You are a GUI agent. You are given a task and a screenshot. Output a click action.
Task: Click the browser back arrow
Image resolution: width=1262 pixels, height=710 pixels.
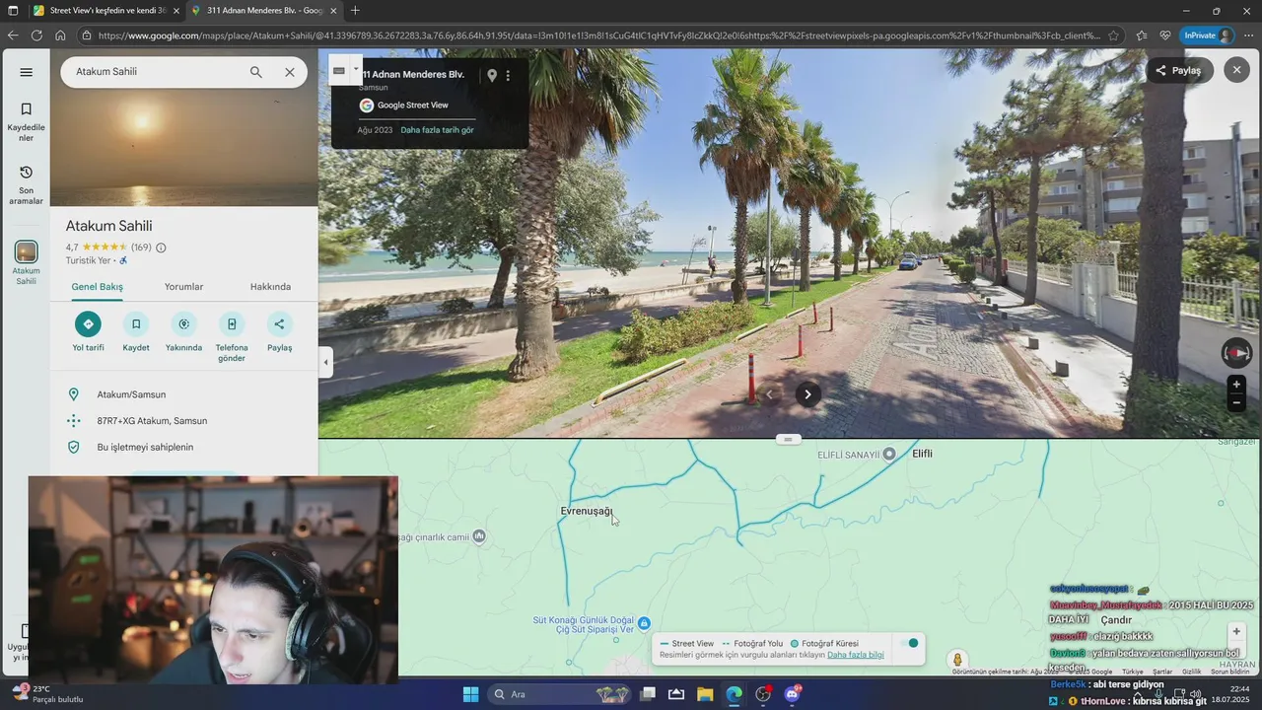[13, 35]
